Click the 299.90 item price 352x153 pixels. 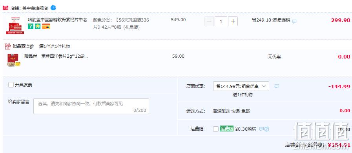click(x=341, y=20)
